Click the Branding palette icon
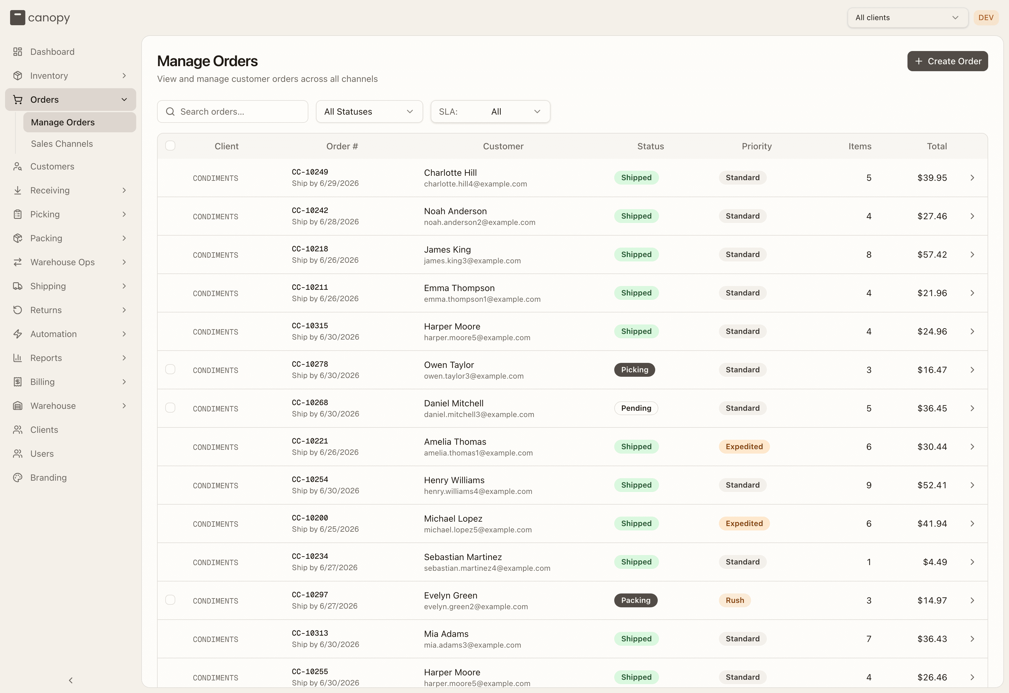1009x693 pixels. [17, 478]
